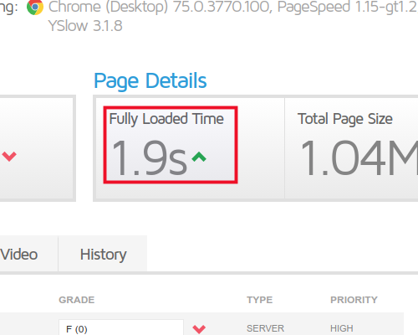Click the PageSpeed 1.15-gt1.2 version text
Viewport: 418px width, 335px height.
pos(348,7)
